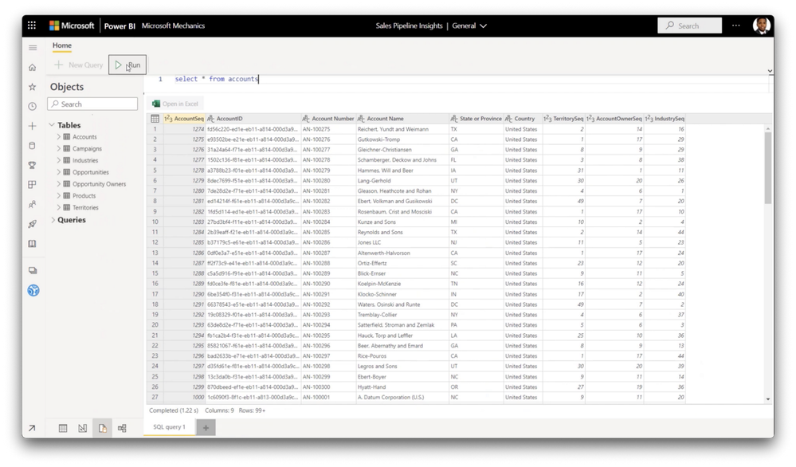Viewport: 796px width, 467px height.
Task: Expand the Industries table chevron
Action: click(x=59, y=160)
